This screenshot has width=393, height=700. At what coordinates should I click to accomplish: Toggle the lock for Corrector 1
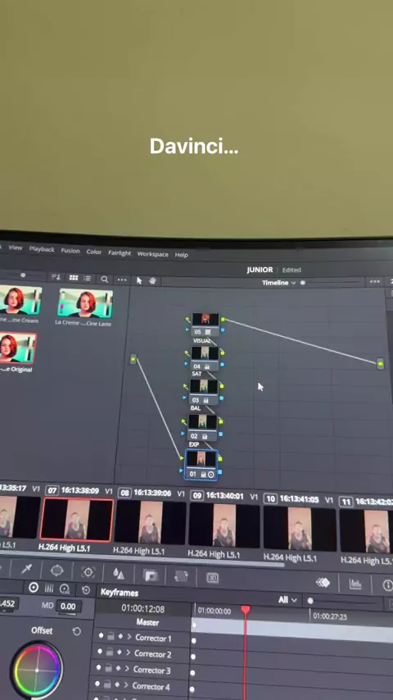(x=111, y=636)
